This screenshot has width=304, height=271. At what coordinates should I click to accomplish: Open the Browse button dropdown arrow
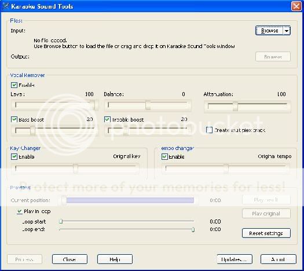pos(287,31)
